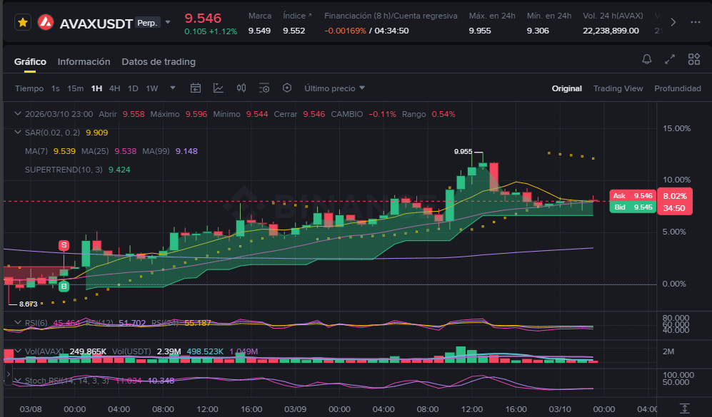This screenshot has width=712, height=417.
Task: Show next ticker stats with right chevron
Action: 673,22
